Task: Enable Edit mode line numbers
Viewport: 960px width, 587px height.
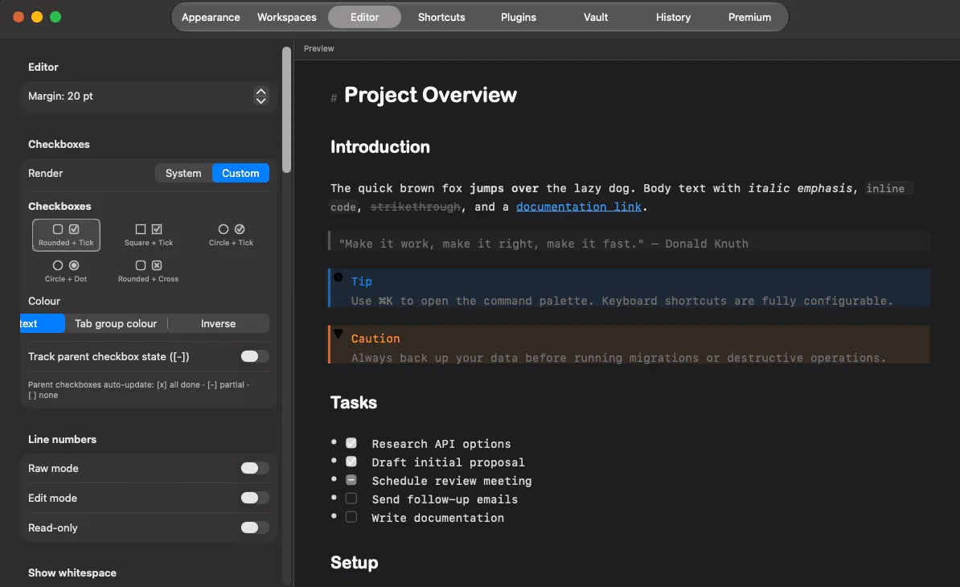Action: (x=255, y=498)
